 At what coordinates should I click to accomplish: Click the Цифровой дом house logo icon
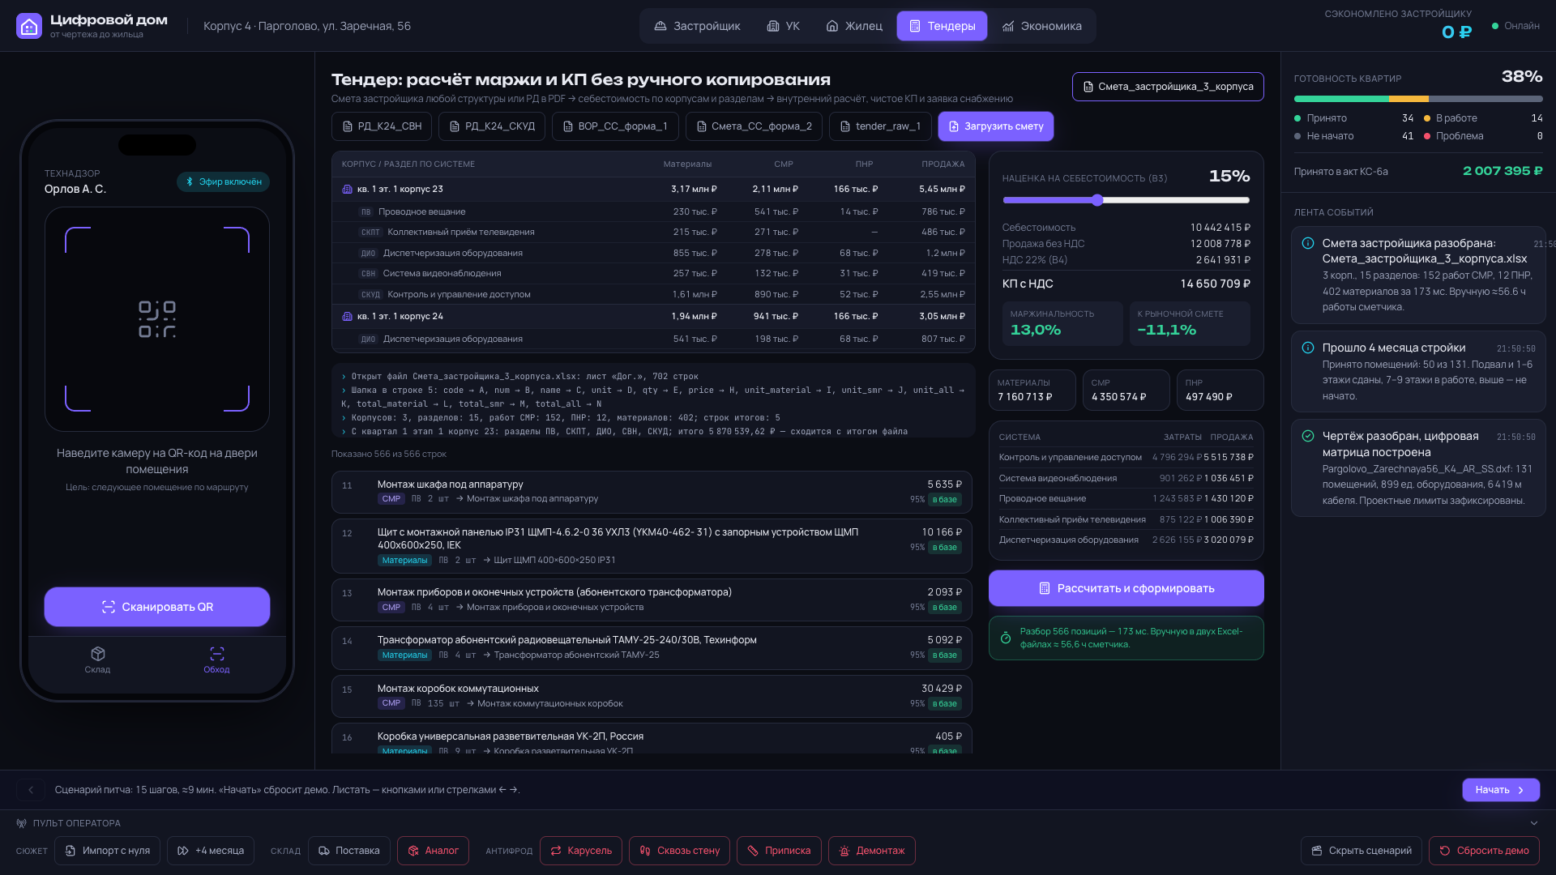pos(29,26)
